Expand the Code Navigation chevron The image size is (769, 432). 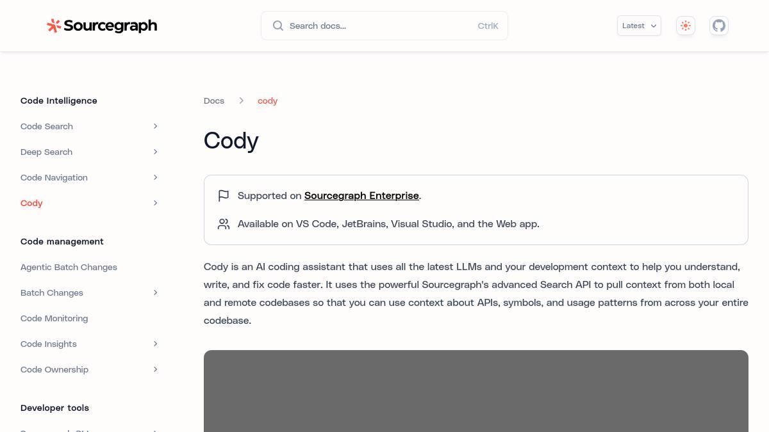pos(155,177)
